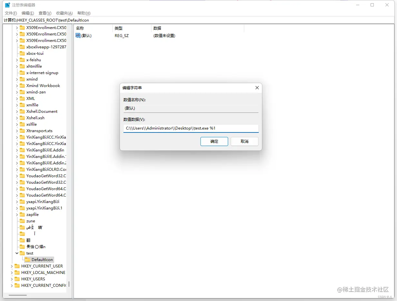
Task: Click the 数值名称 field showing (默认)
Action: click(x=191, y=109)
